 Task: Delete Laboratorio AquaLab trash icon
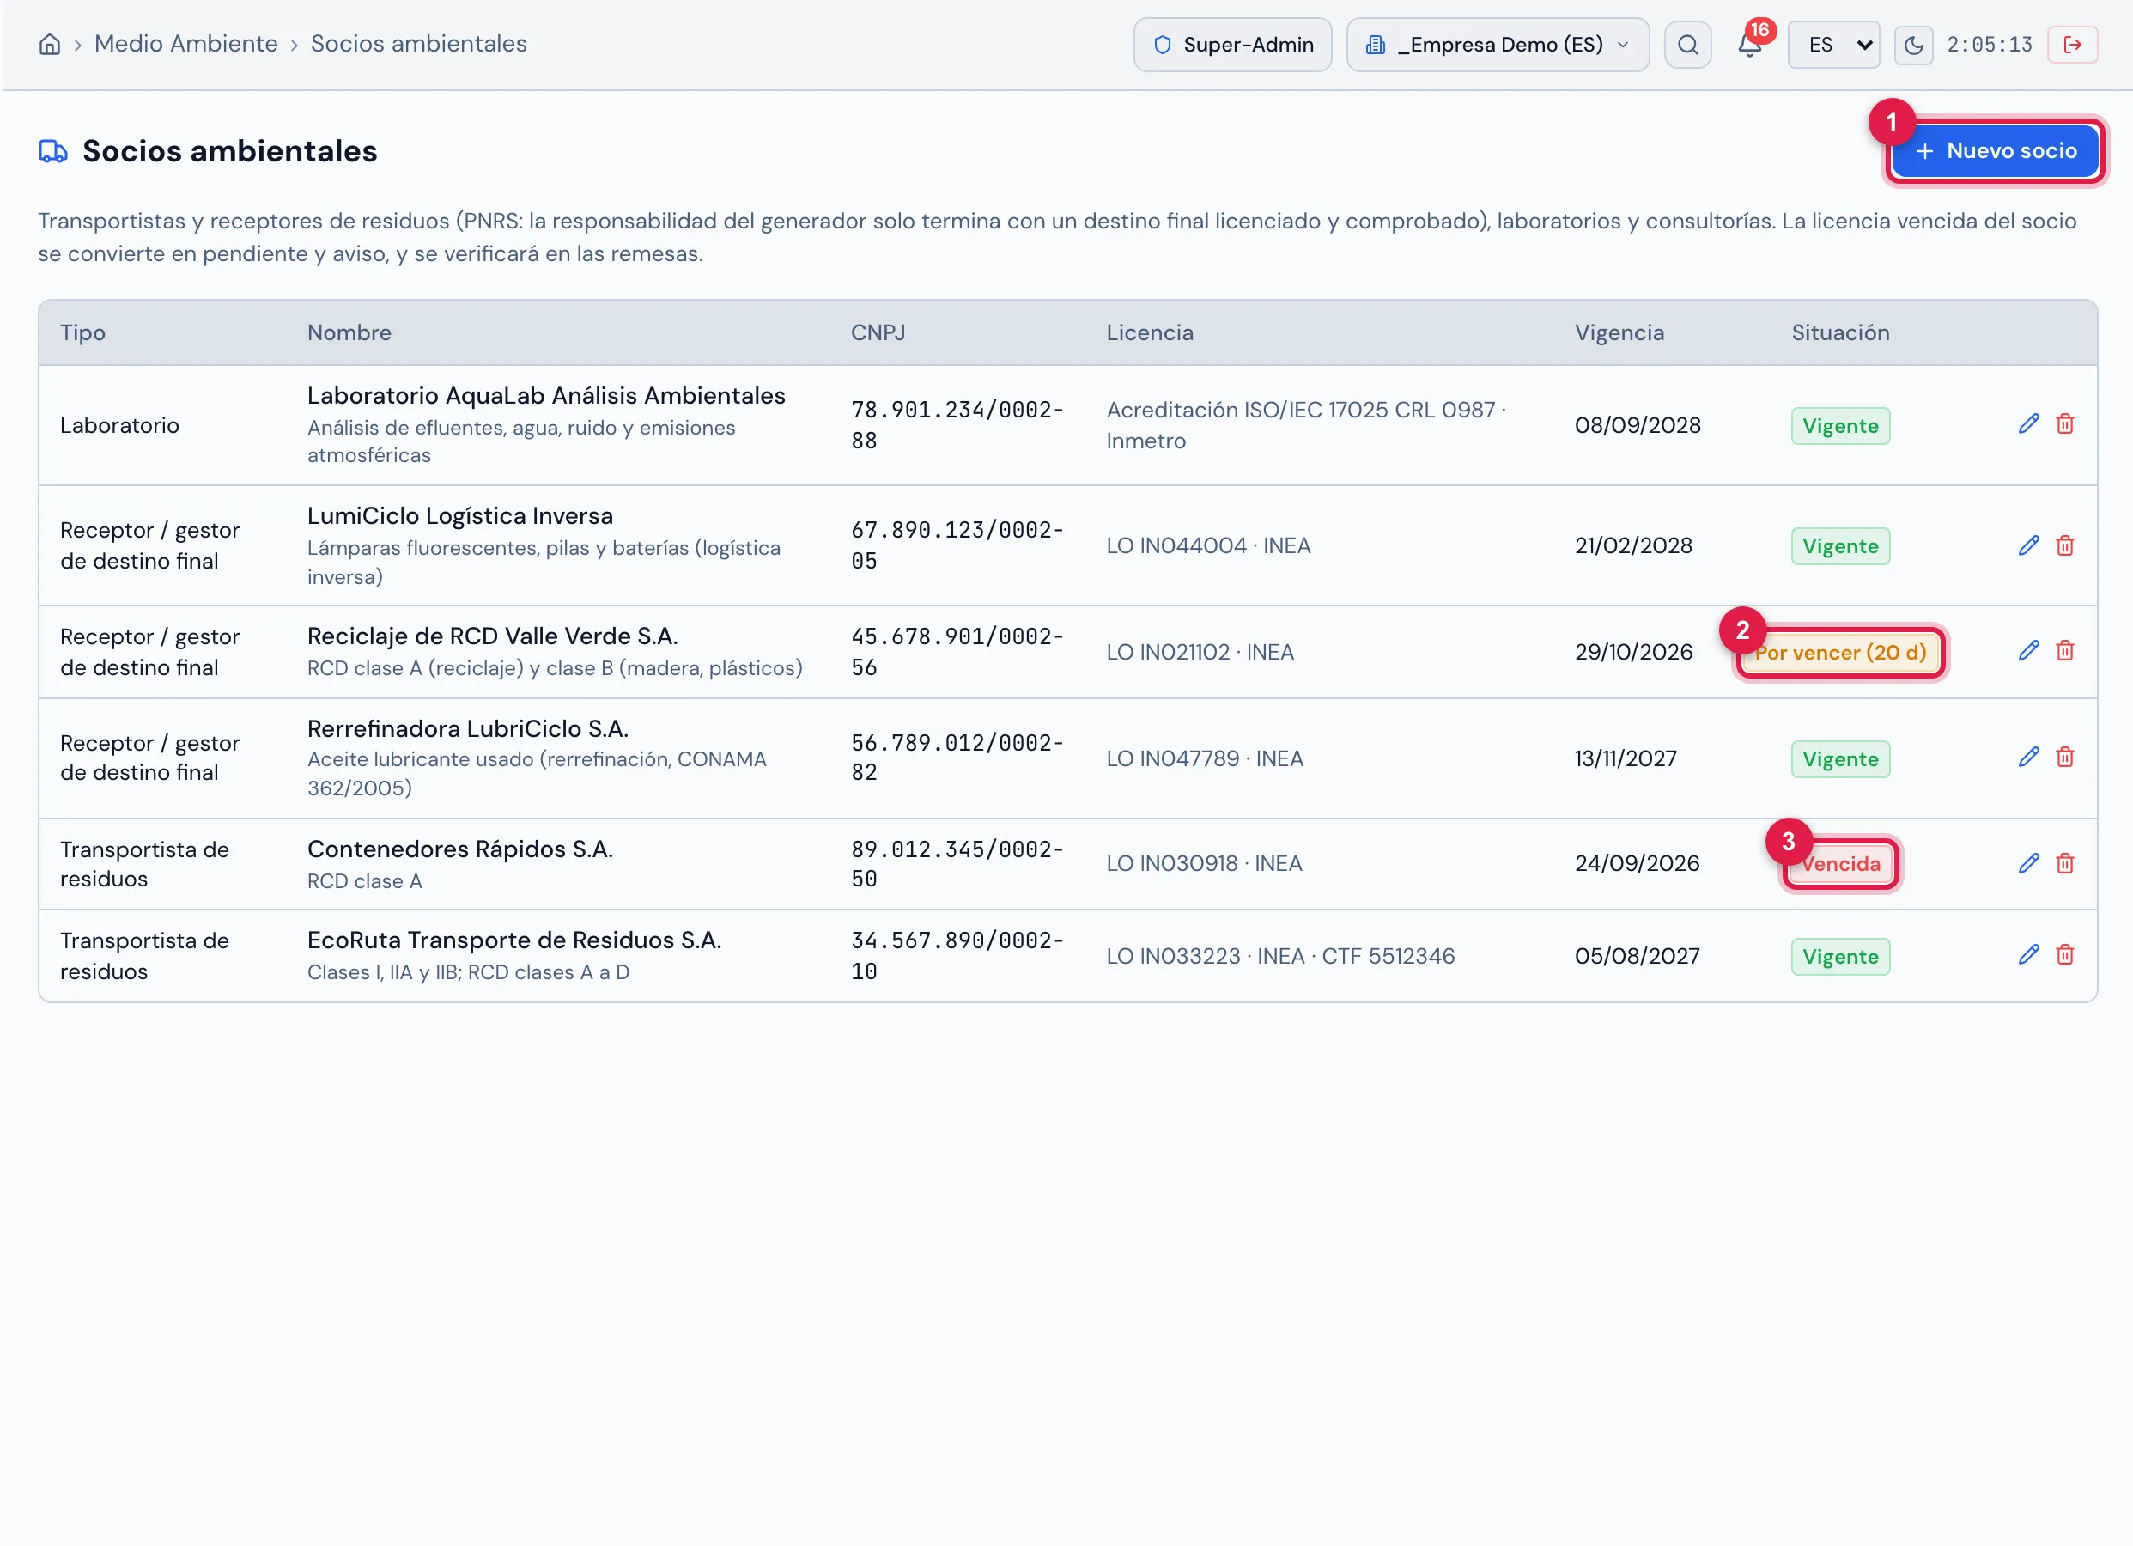2064,424
